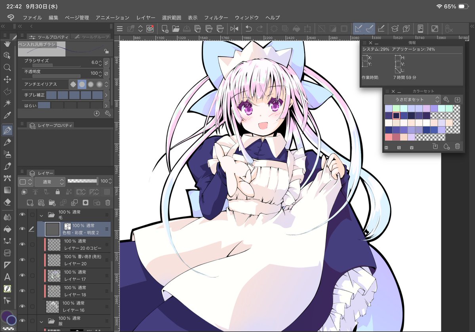The image size is (475, 332).
Task: Open 選択範囲 menu
Action: coord(172,17)
